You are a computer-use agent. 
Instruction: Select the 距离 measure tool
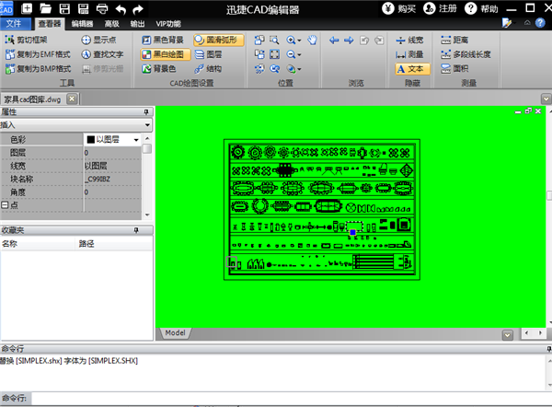pos(454,40)
